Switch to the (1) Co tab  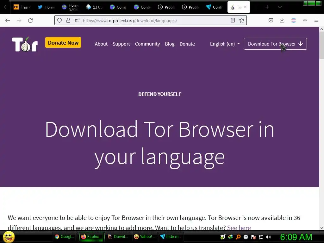[x=94, y=7]
